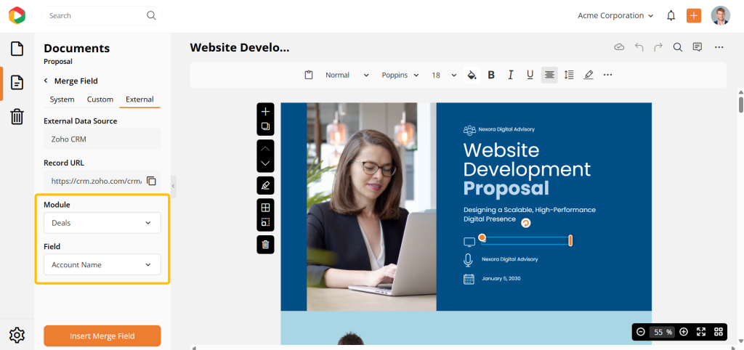Open the Field dropdown showing Account Name
This screenshot has width=744, height=350.
(x=102, y=265)
